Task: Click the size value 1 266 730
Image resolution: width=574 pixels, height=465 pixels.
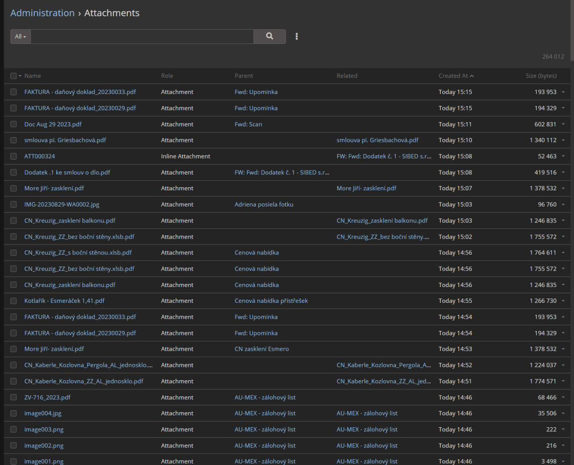Action: (543, 301)
